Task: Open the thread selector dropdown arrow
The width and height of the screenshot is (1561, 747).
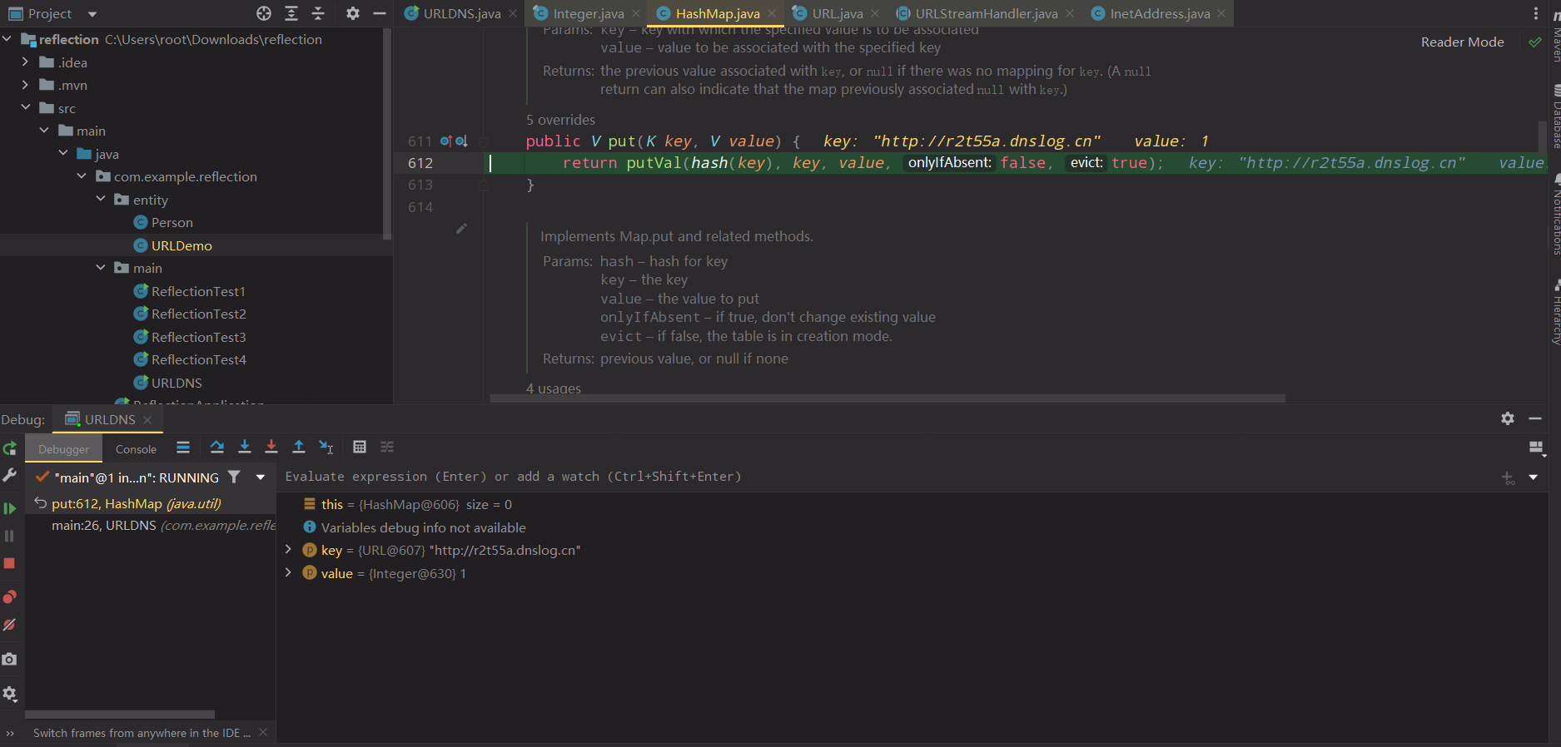Action: (x=261, y=477)
